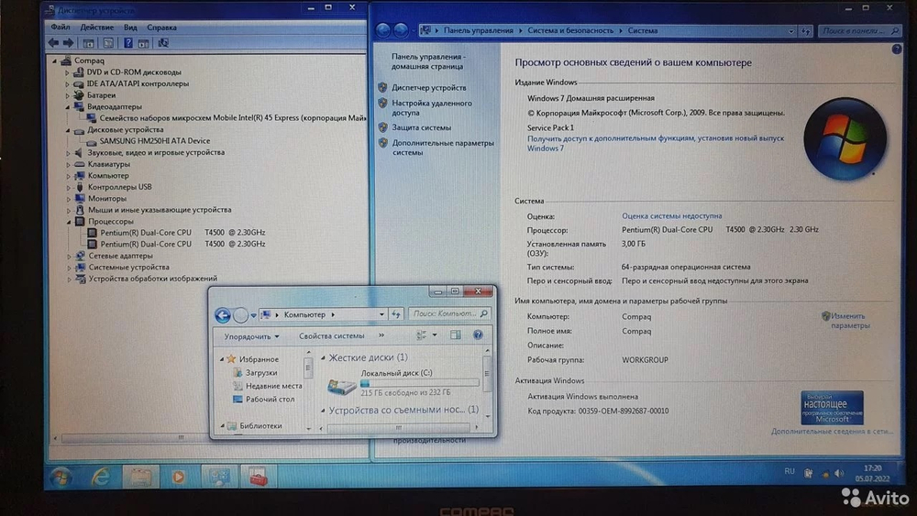Screen dimensions: 917x516
Task: Click the help icon in System window
Action: pos(897,49)
